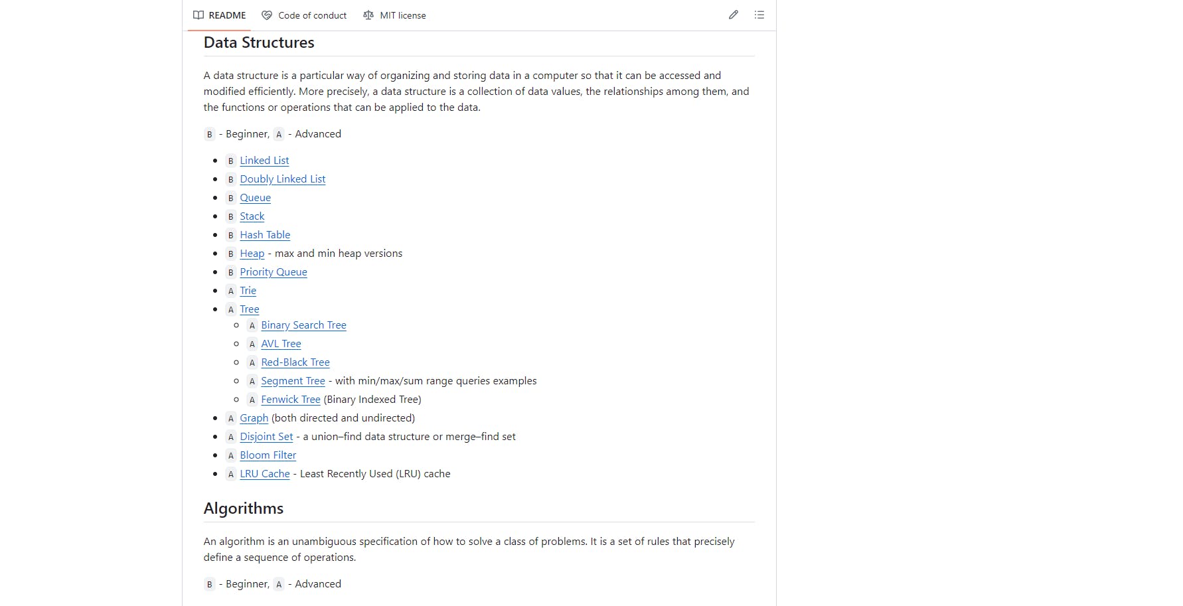The image size is (1183, 606).
Task: Follow the Hash Table link
Action: point(265,235)
